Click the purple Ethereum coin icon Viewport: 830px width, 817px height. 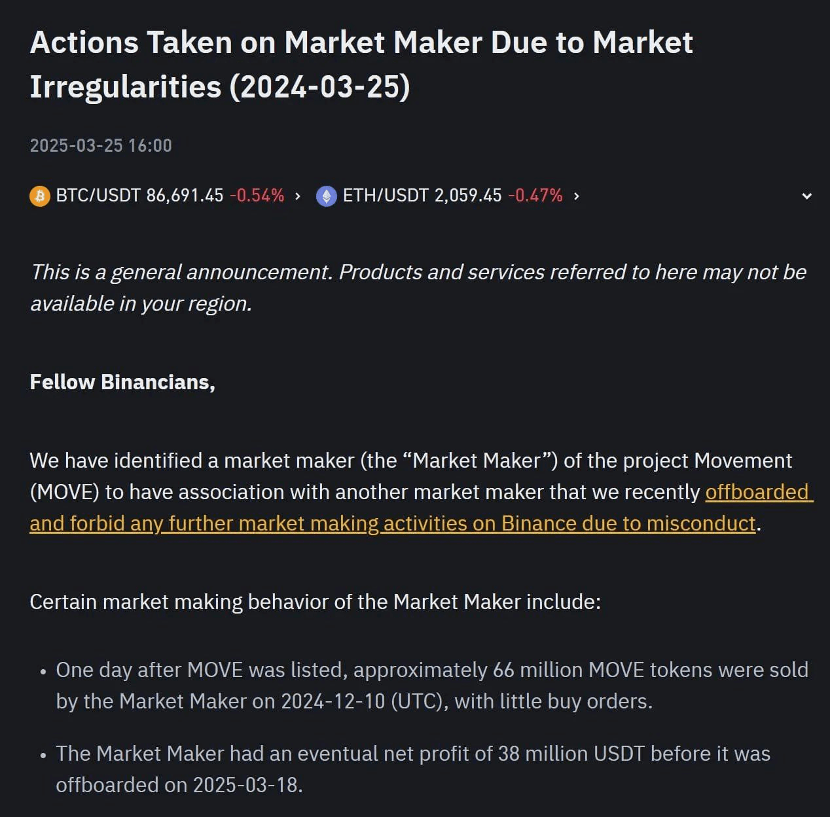(326, 196)
